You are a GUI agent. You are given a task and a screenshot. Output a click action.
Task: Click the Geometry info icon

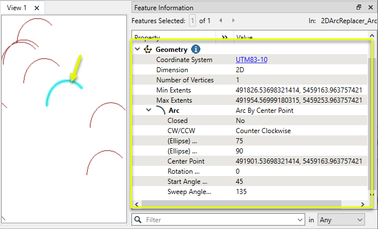[x=196, y=50]
